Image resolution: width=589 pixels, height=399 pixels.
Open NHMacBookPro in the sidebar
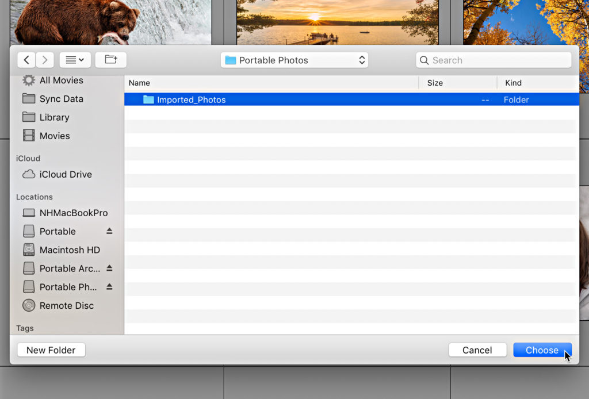click(x=73, y=213)
